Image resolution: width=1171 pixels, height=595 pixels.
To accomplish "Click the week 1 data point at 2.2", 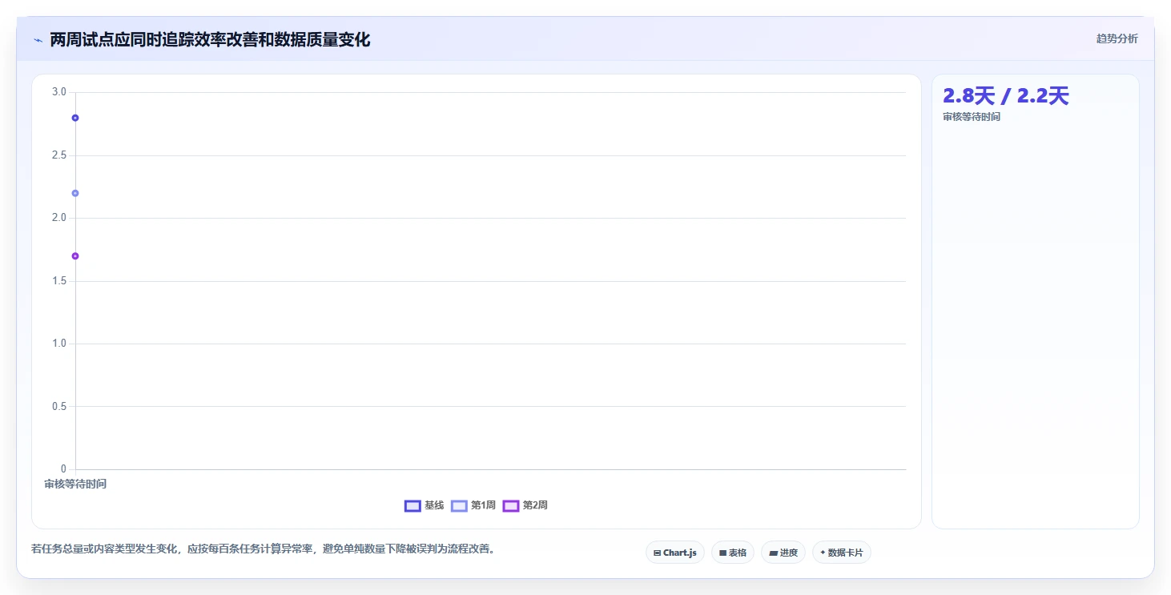I will (x=75, y=193).
